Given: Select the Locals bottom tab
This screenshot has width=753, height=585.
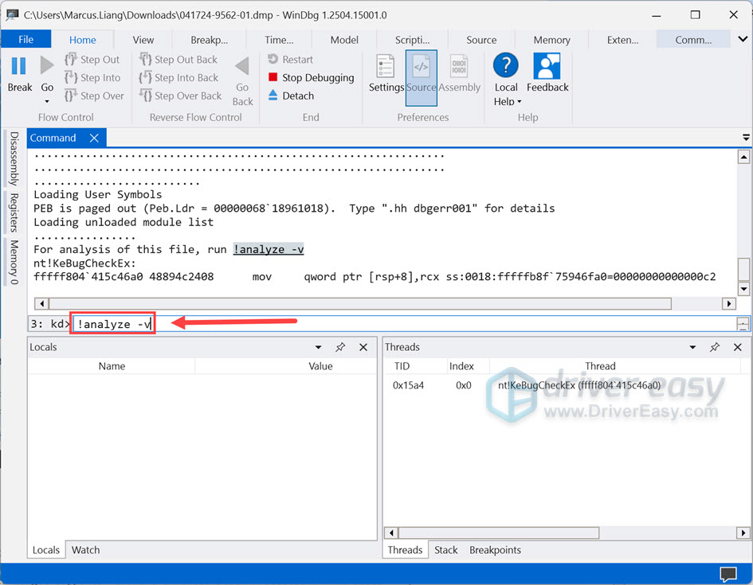Looking at the screenshot, I should 46,550.
